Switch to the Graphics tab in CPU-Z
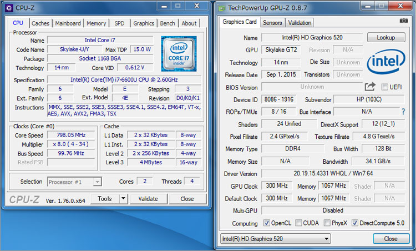Screen dimensions: 416x251 point(144,23)
